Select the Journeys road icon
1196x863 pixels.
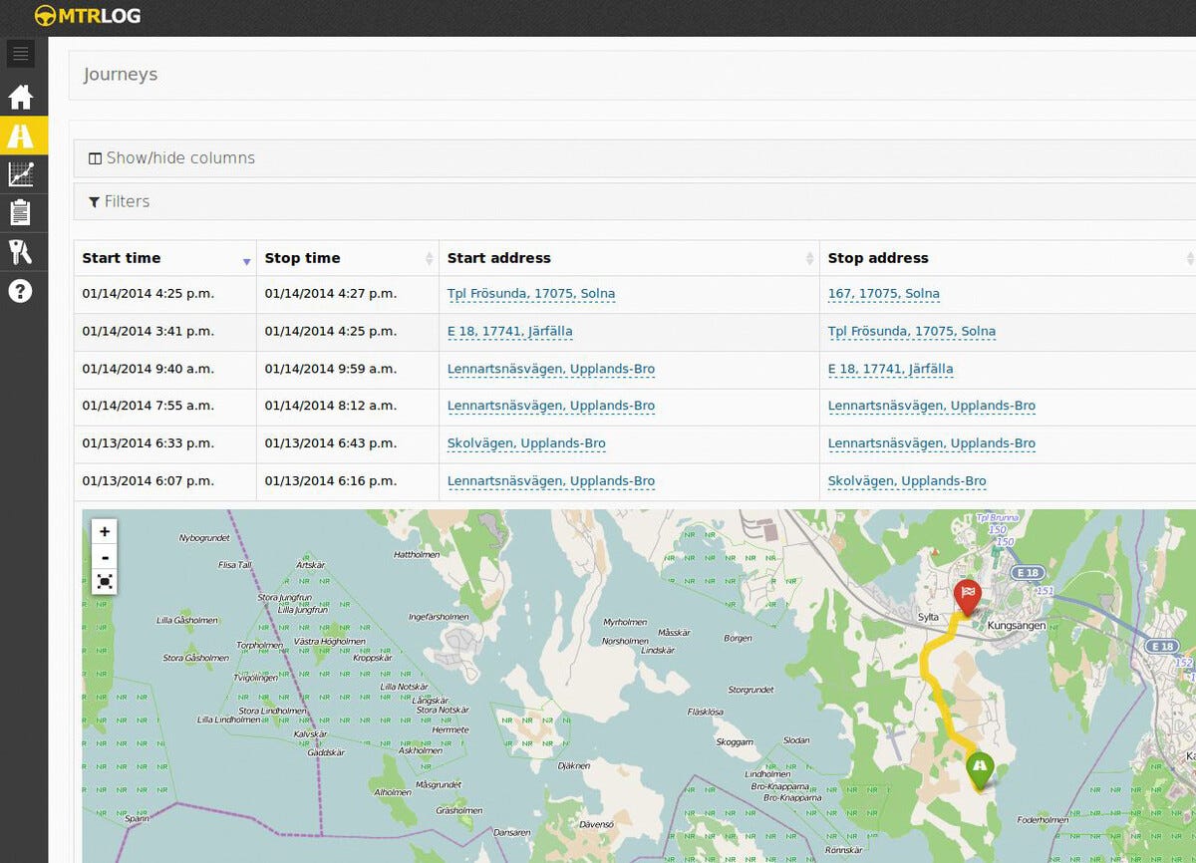pos(21,136)
